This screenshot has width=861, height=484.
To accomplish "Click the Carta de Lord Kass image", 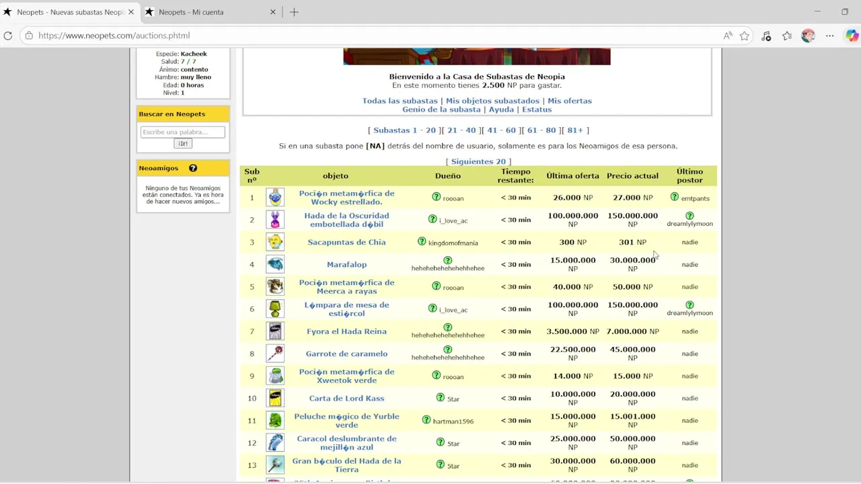I will click(275, 398).
